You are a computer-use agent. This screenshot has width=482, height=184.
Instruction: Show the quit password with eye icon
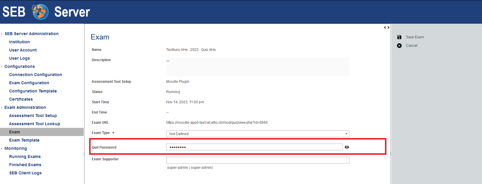pos(347,147)
